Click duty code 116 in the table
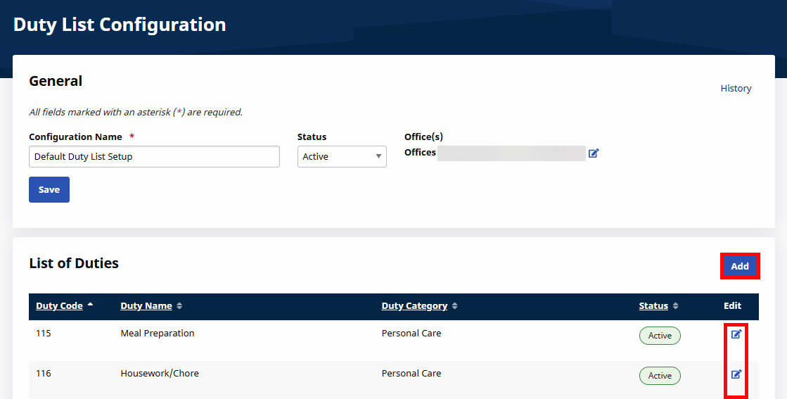This screenshot has width=787, height=399. click(x=44, y=374)
